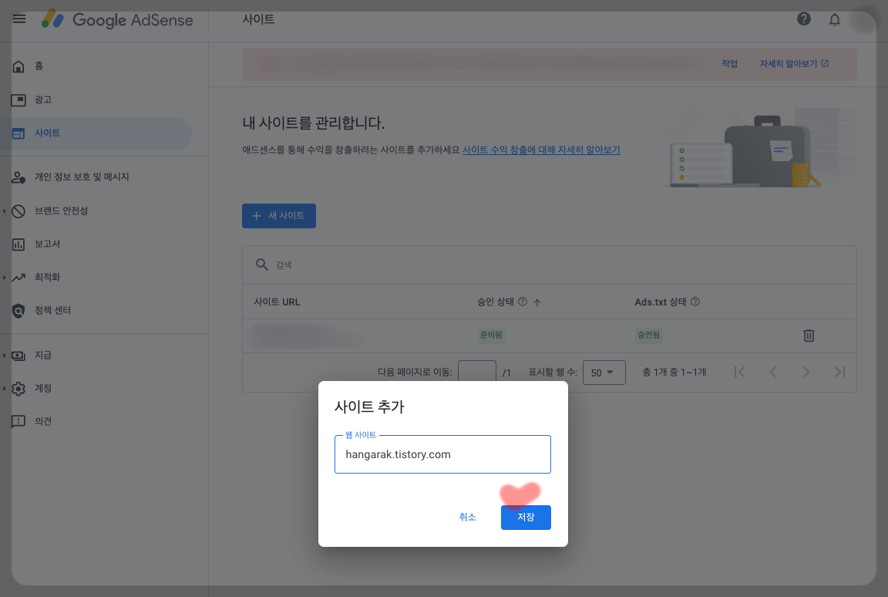
Task: Delete the listed site using the trash icon
Action: [808, 335]
